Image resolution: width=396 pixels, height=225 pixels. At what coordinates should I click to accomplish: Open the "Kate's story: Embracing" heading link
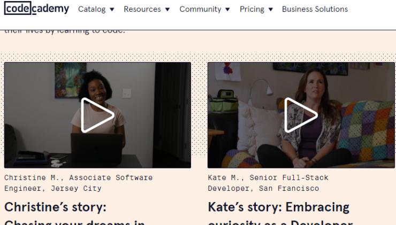pyautogui.click(x=278, y=207)
